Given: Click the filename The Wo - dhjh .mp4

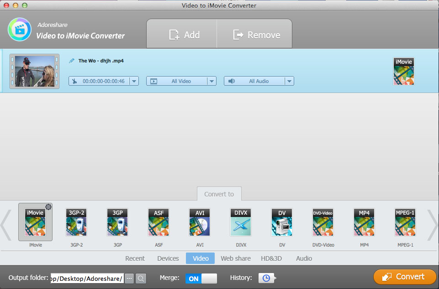Looking at the screenshot, I should tap(101, 61).
